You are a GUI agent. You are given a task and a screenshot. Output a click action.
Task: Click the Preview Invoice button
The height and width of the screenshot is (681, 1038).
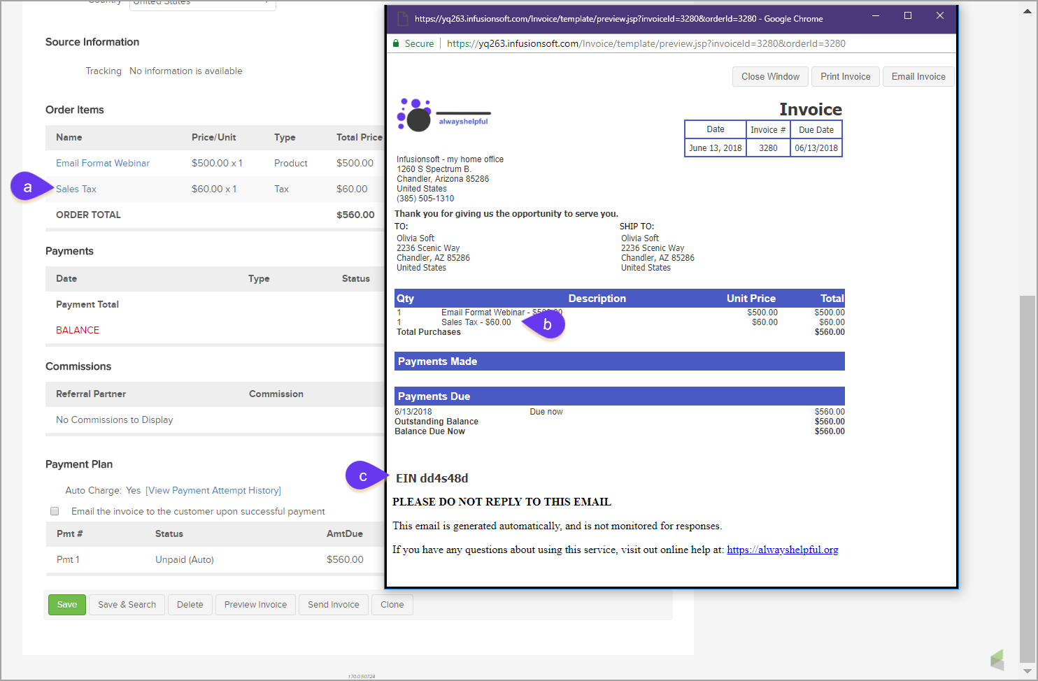point(255,605)
